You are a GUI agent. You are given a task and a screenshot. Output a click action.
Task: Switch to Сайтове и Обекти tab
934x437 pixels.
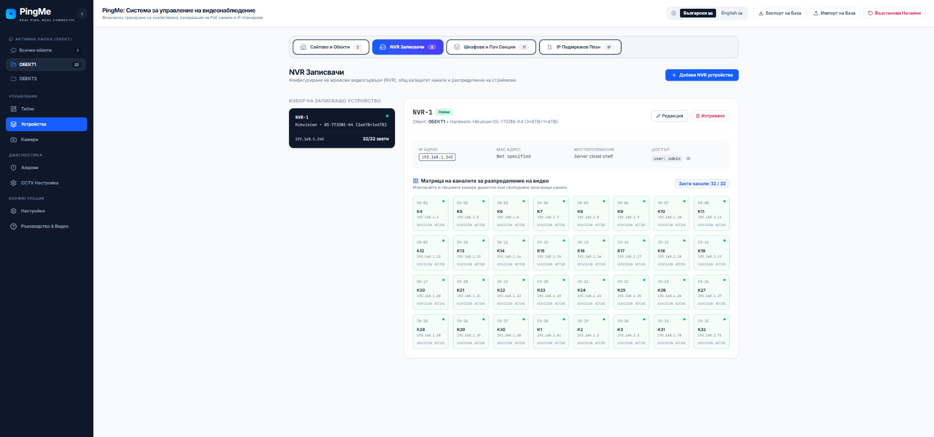coord(331,47)
